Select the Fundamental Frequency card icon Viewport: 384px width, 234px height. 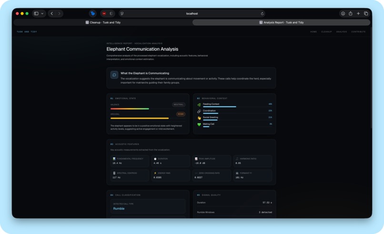(114, 159)
